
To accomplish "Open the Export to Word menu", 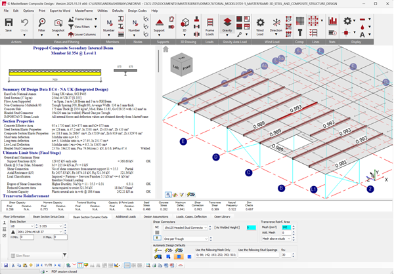I will point(60,10).
